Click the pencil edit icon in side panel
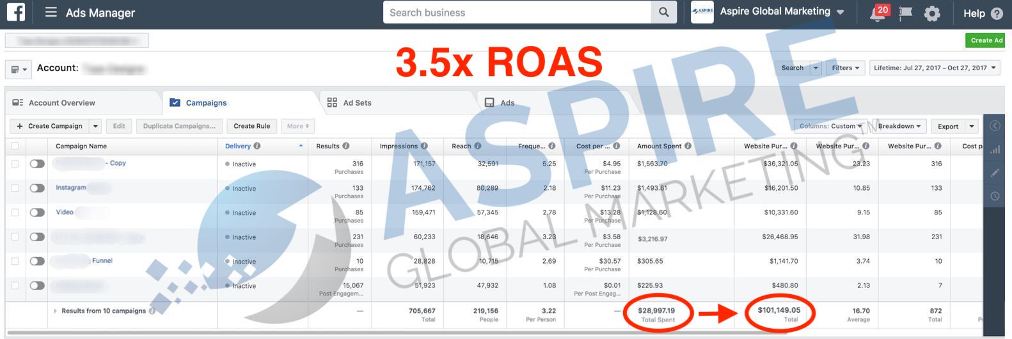The image size is (1012, 339). [x=995, y=173]
